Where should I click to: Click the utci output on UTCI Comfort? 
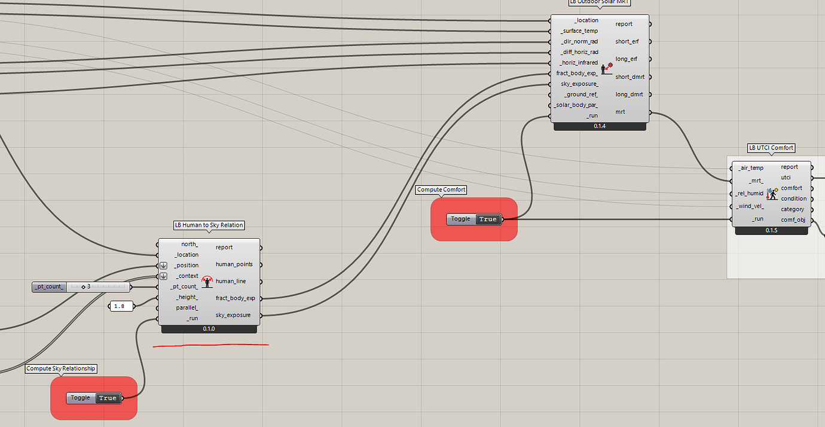[786, 178]
